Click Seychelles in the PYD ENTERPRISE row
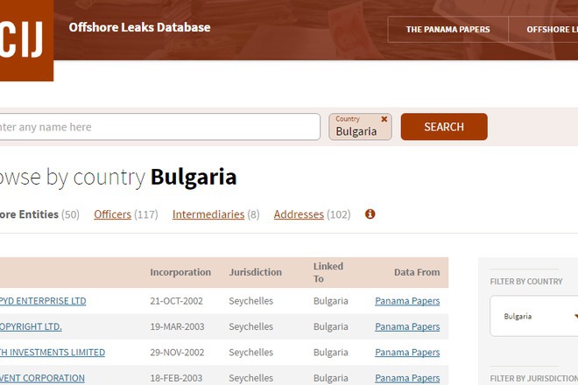578x385 pixels. 251,301
